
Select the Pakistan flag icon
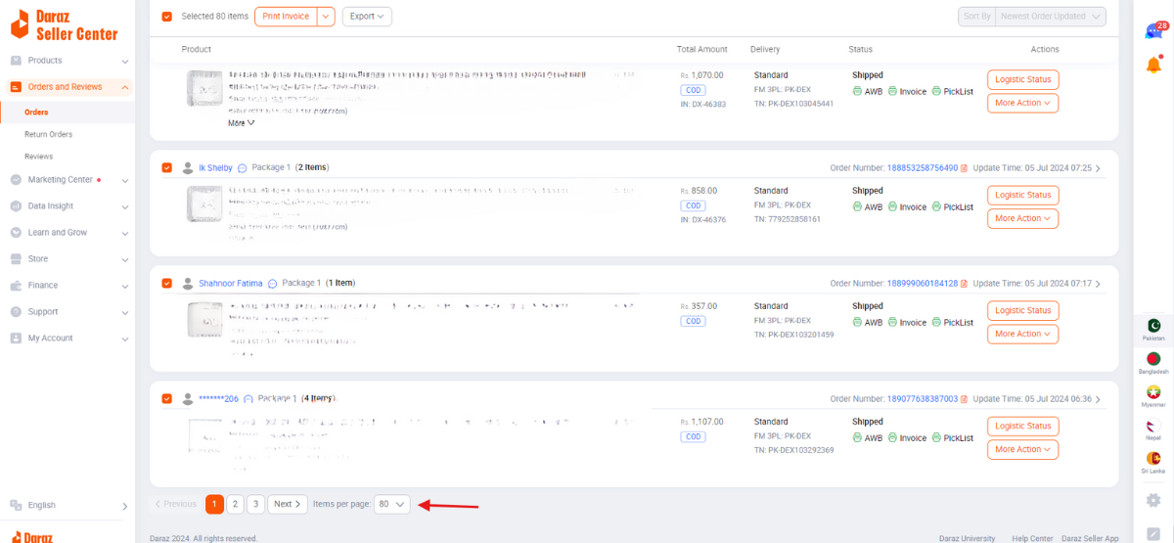[1153, 326]
